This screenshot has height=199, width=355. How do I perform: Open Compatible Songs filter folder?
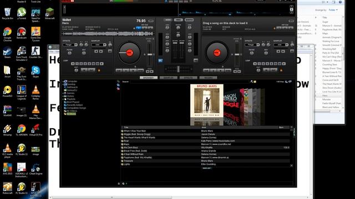click(x=75, y=108)
